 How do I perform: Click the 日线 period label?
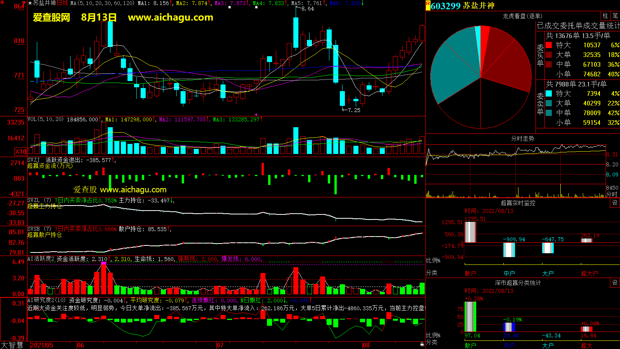coord(62,3)
